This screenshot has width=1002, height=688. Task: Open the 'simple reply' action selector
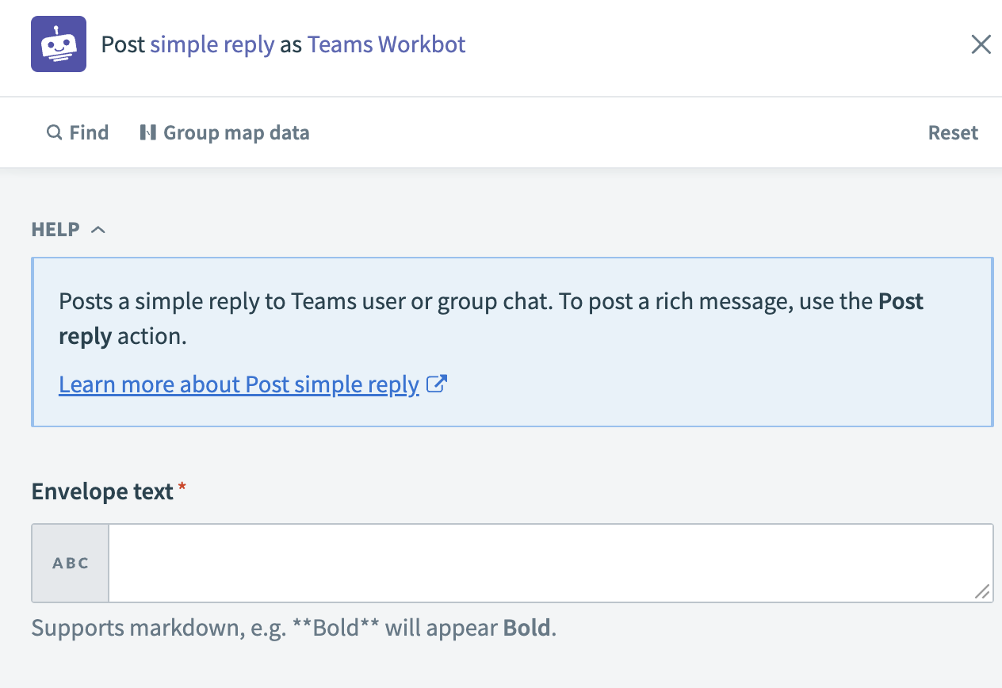point(212,44)
